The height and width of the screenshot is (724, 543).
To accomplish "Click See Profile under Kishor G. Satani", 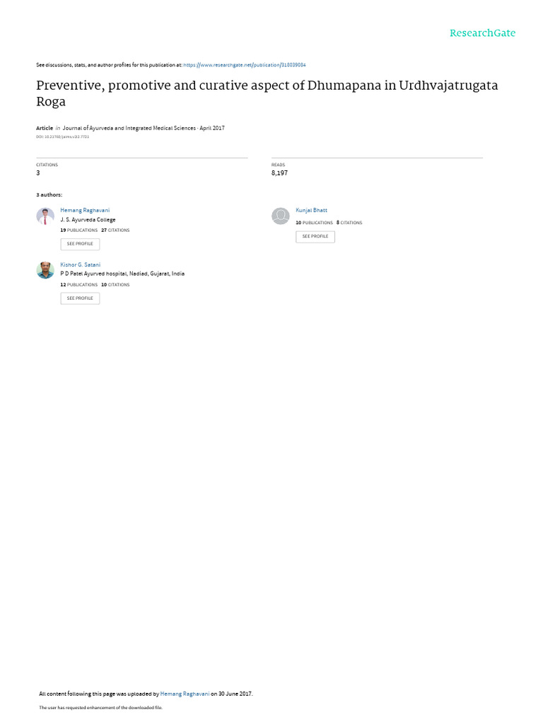I will (80, 298).
